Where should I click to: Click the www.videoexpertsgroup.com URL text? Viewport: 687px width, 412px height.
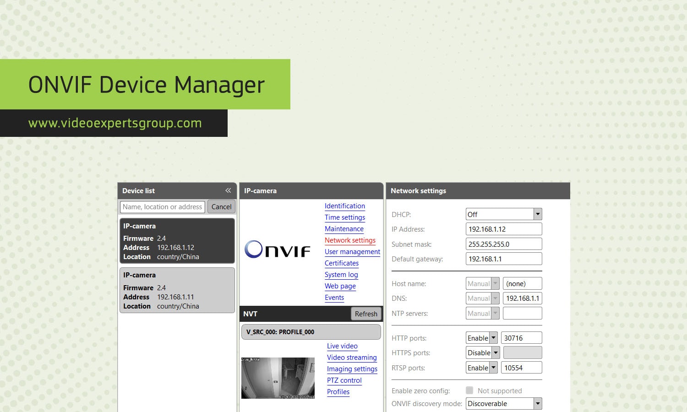(115, 123)
